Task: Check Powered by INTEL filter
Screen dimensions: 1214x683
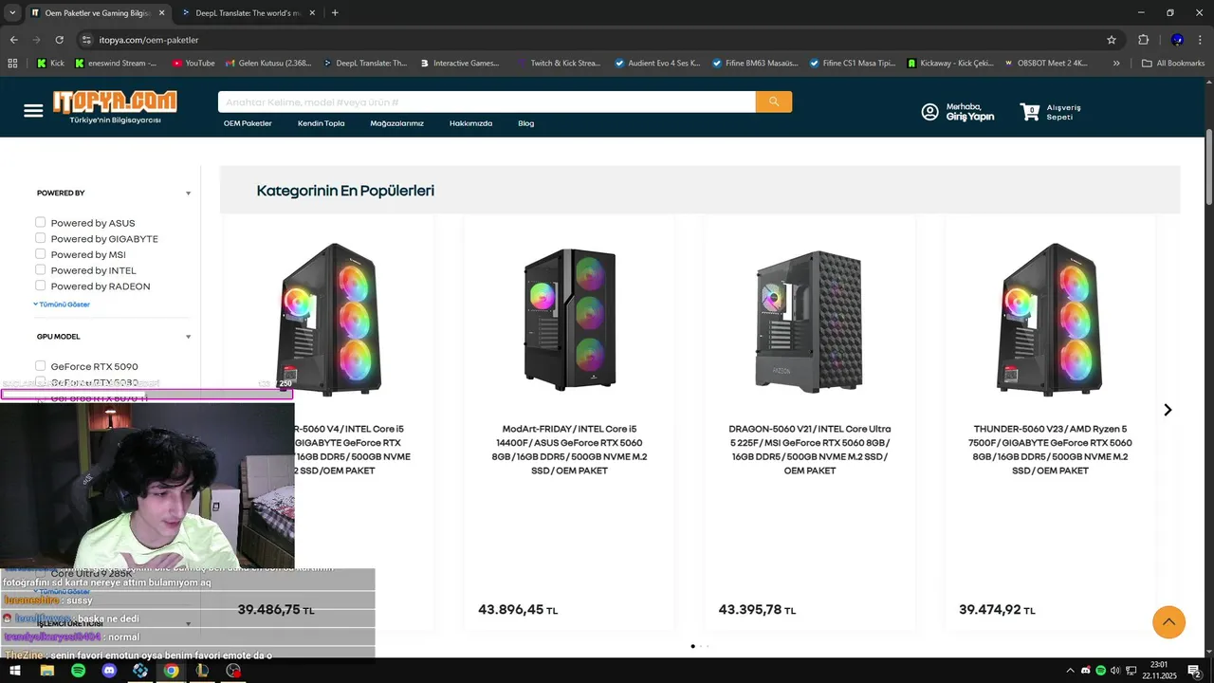Action: coord(41,269)
